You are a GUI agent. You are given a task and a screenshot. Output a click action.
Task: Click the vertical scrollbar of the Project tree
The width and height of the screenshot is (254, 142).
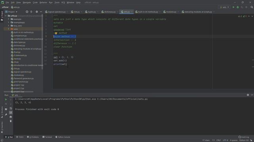[42, 42]
